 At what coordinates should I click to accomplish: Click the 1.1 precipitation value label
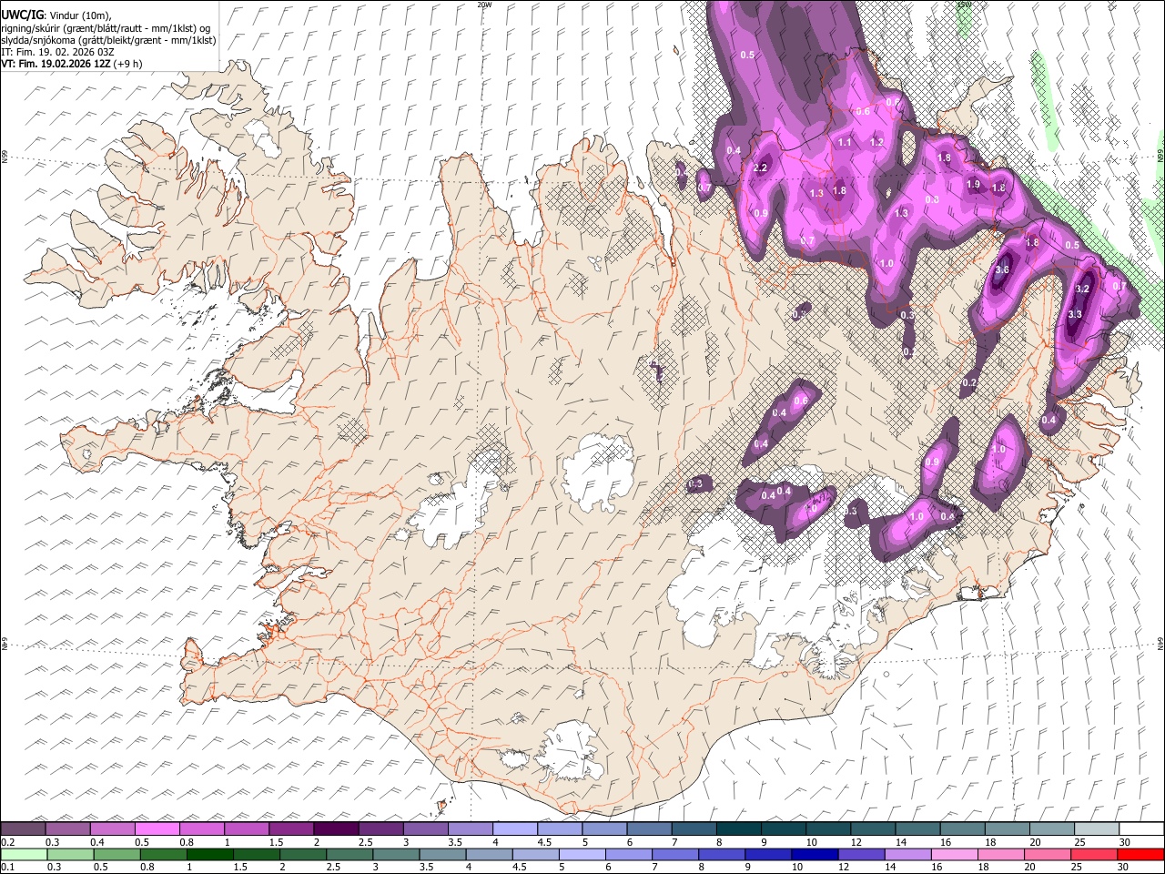tap(845, 143)
